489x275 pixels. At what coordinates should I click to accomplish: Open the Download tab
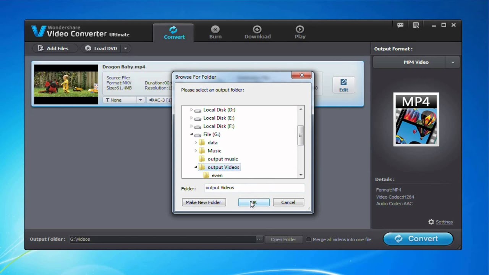257,33
